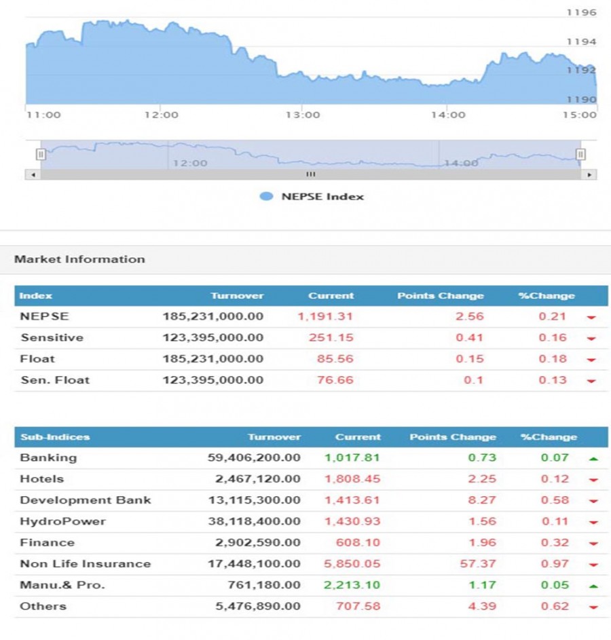Click the chart scrollbar left arrow

coord(32,174)
